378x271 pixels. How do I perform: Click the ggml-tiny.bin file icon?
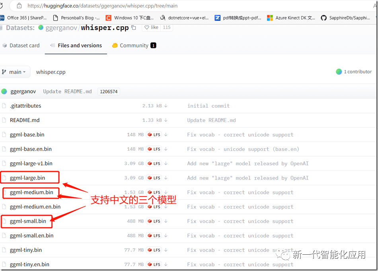coord(4,250)
